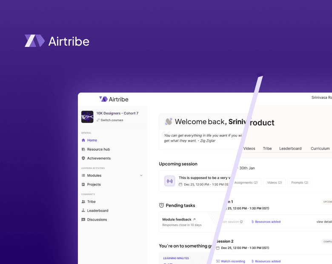Switch to the Leaderboard tab

[x=290, y=148]
